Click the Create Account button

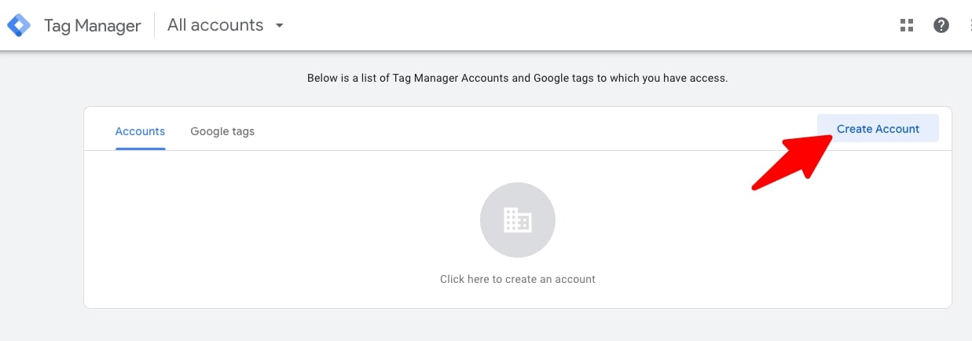(x=878, y=129)
